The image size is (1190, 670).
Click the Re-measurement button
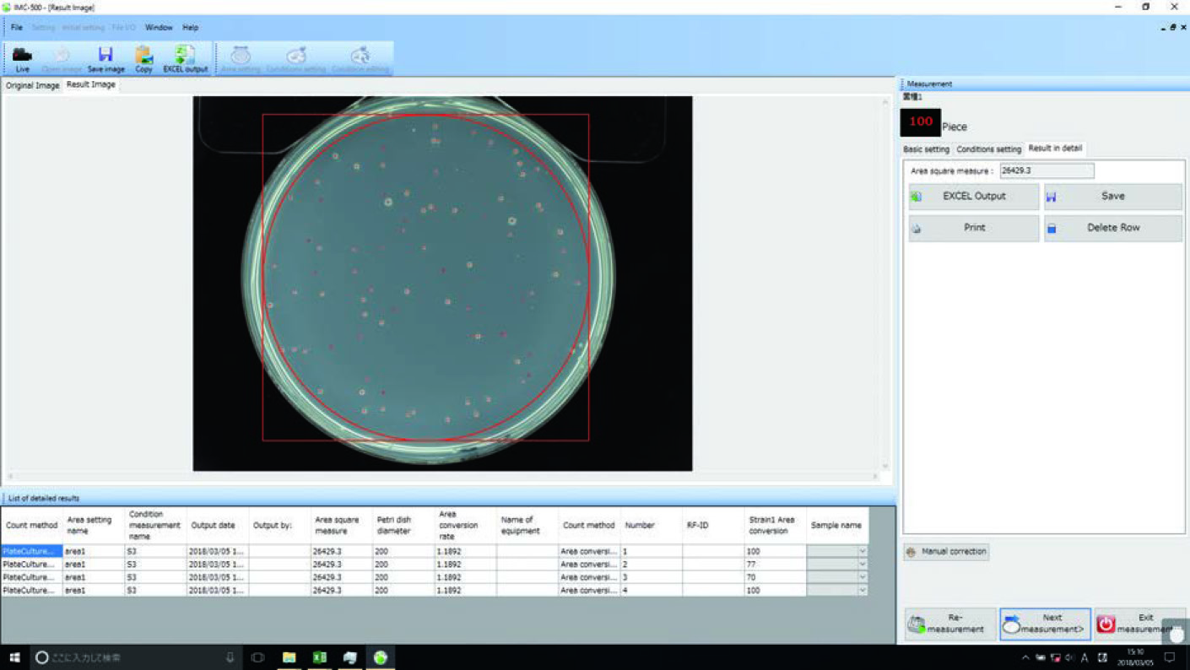950,624
